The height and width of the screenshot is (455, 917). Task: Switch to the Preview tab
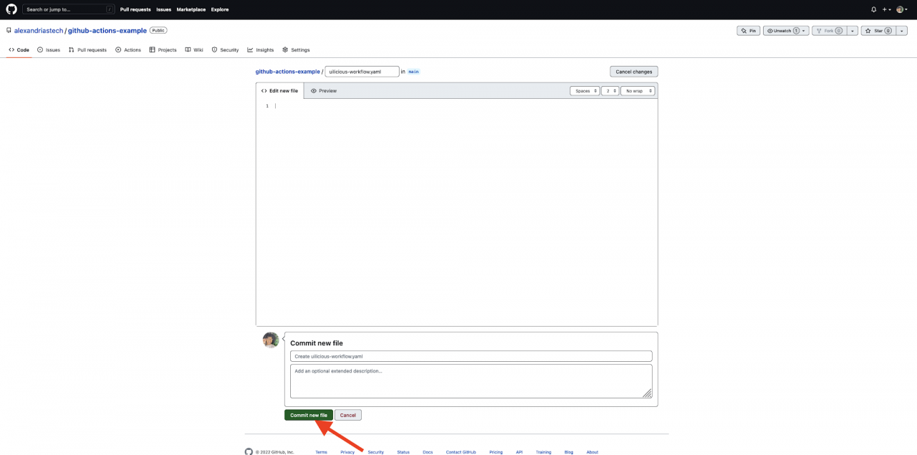[x=324, y=90]
